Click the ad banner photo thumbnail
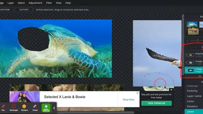203x114 pixels. click(x=25, y=97)
